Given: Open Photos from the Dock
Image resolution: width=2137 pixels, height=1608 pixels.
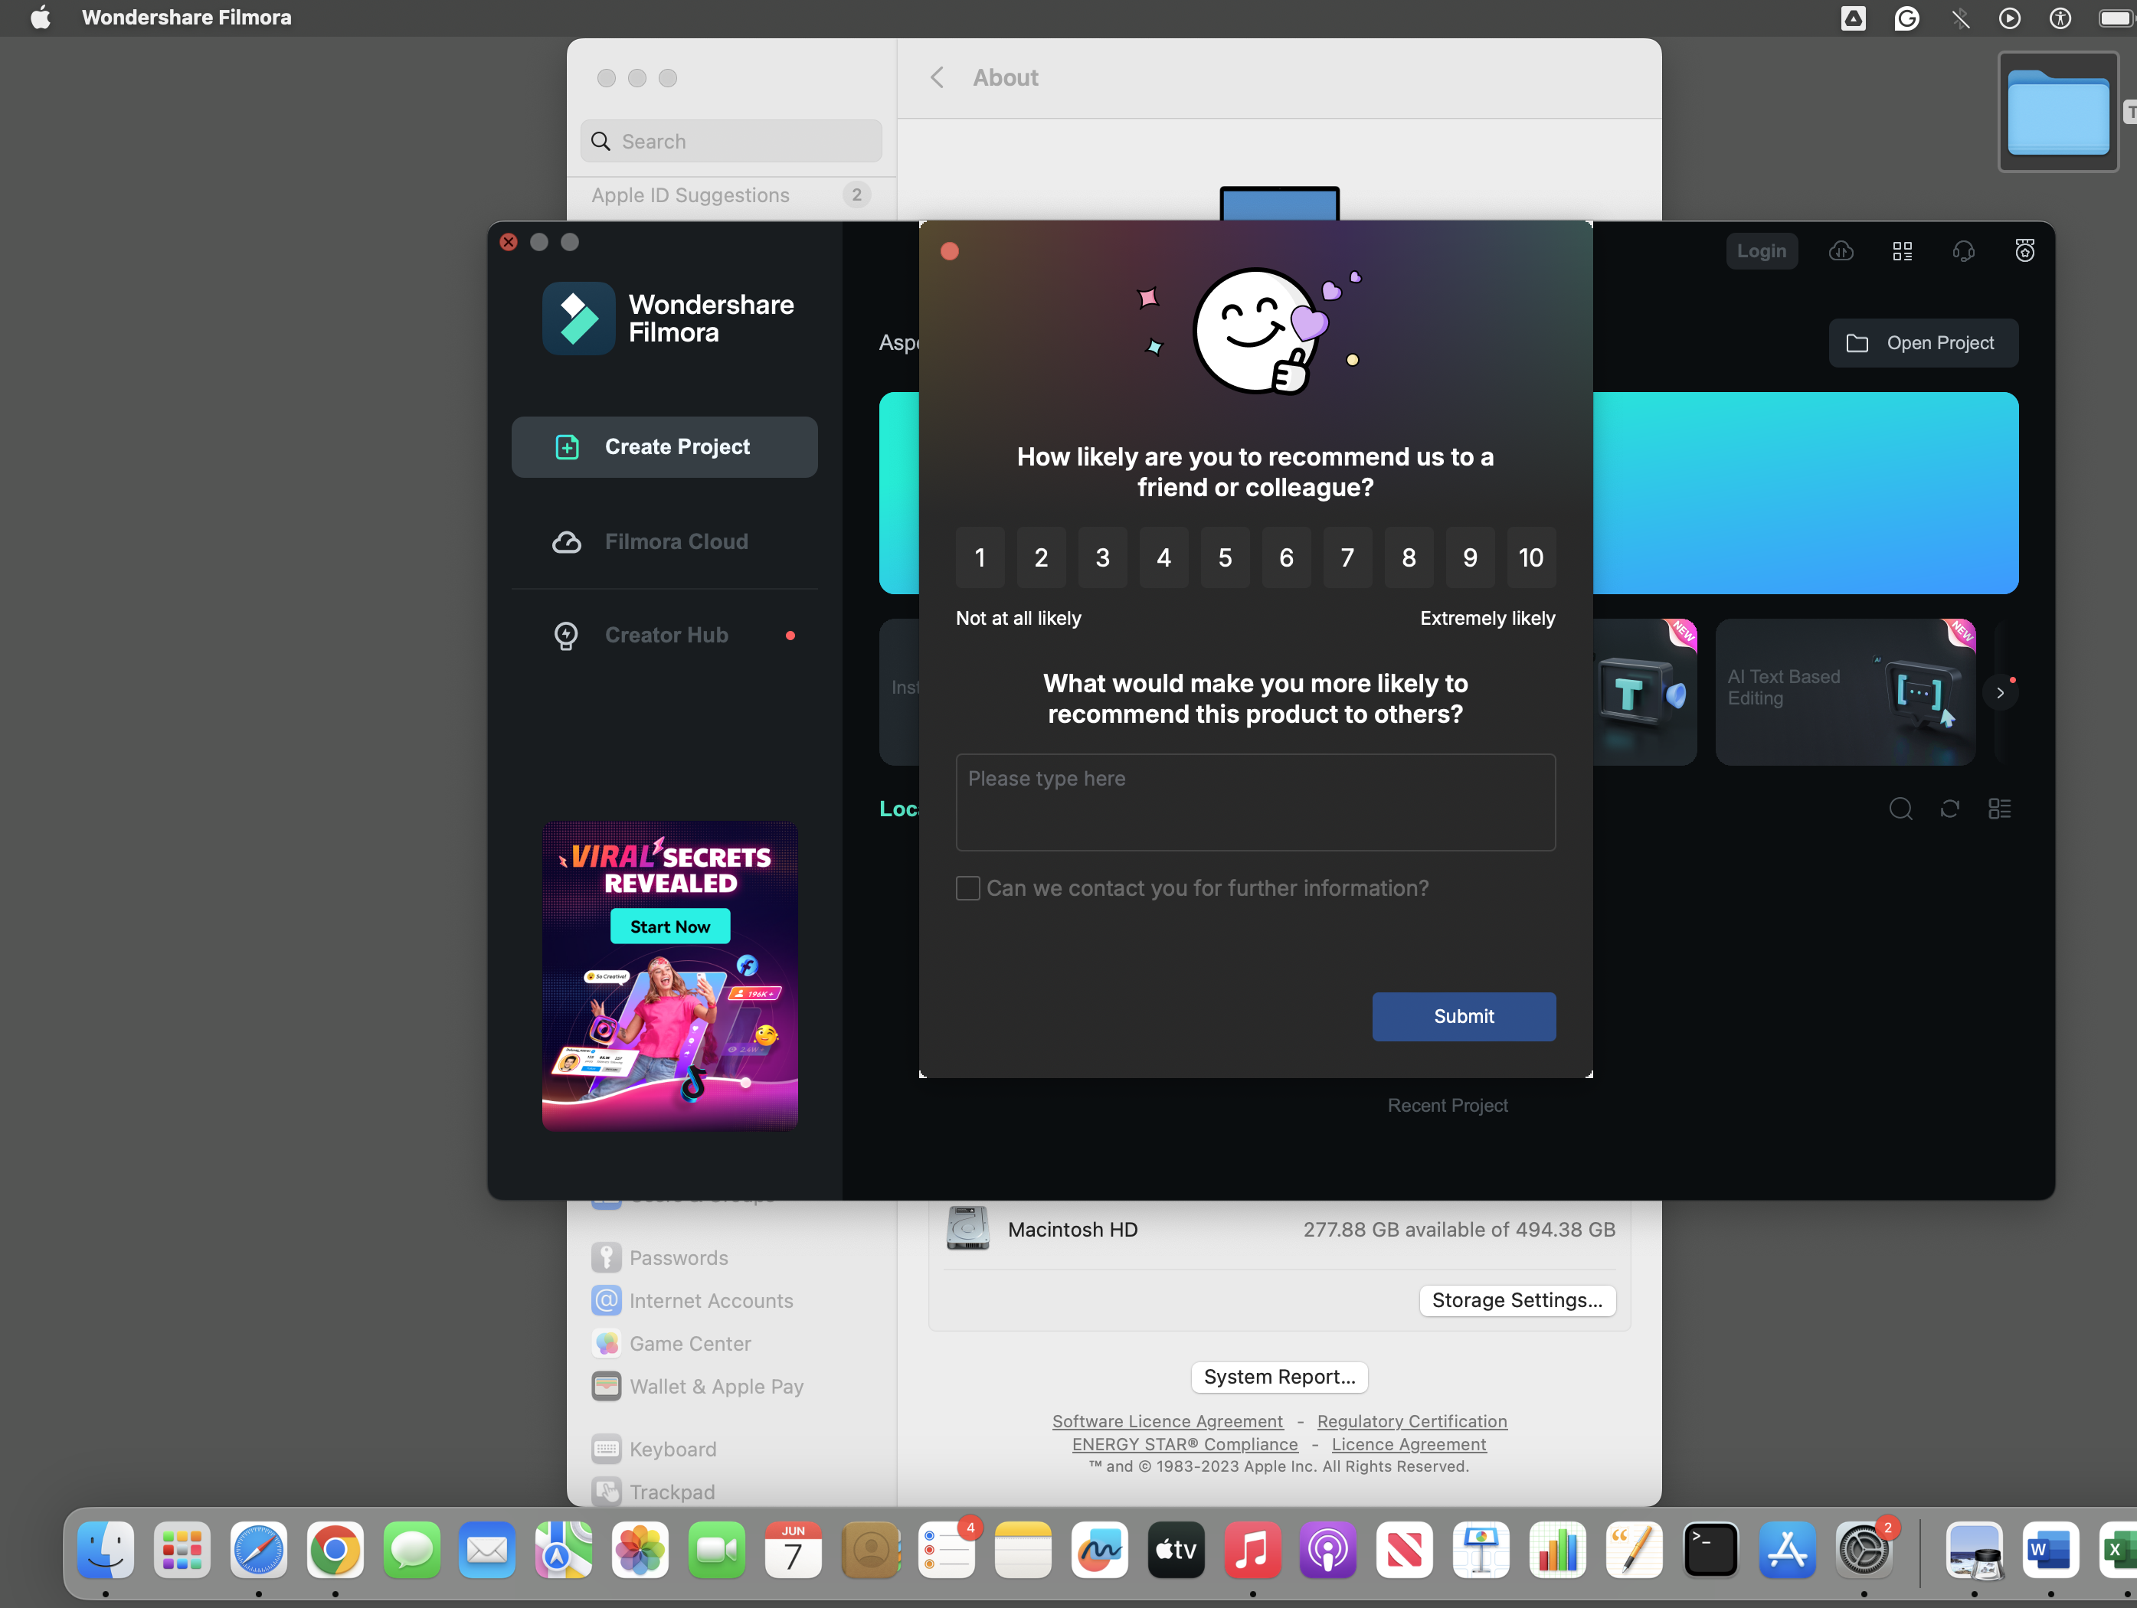Looking at the screenshot, I should 640,1550.
